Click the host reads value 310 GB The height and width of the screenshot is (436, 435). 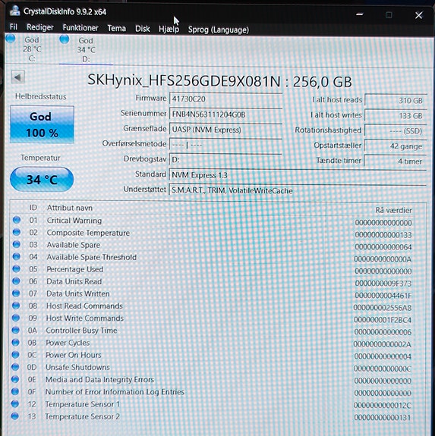click(396, 100)
